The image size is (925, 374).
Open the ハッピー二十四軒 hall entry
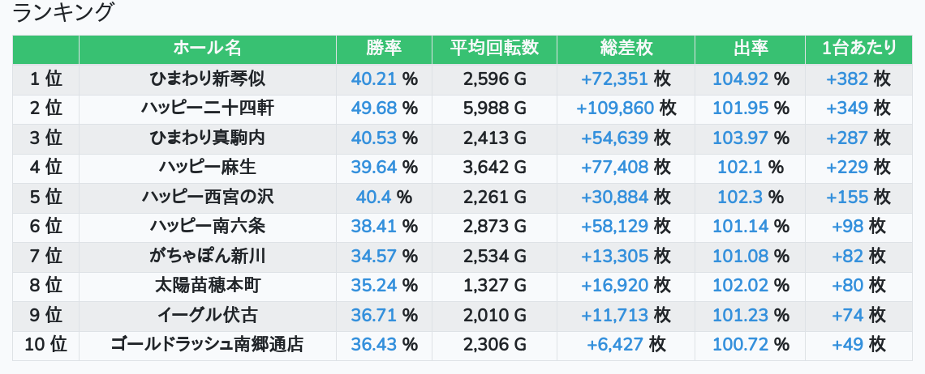tap(207, 108)
